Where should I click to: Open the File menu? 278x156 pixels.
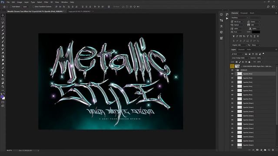(x=8, y=2)
